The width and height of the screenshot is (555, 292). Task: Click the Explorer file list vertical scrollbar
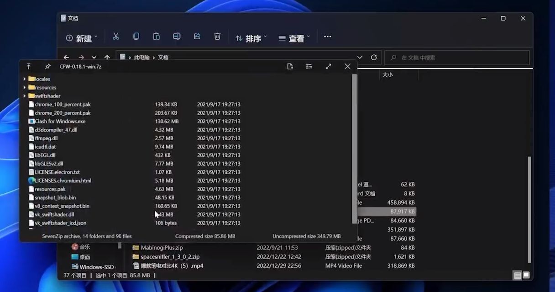point(530,209)
